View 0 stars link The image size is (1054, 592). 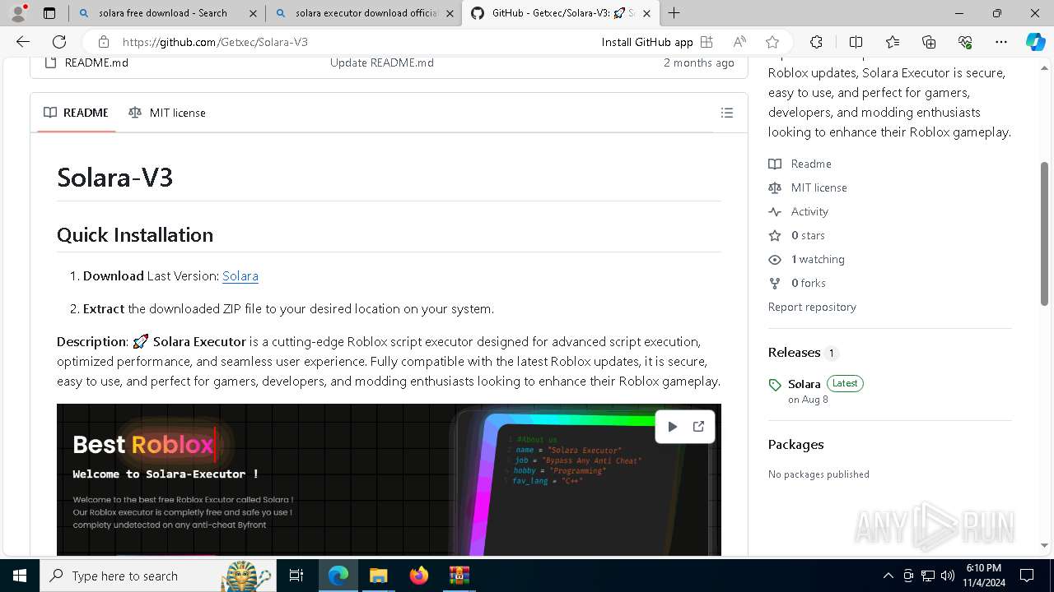[x=797, y=235]
